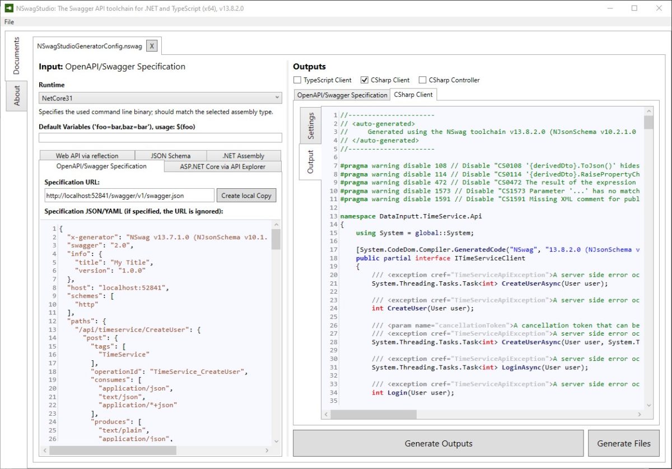Click the Create local Copy button
This screenshot has width=672, height=469.
tap(246, 196)
